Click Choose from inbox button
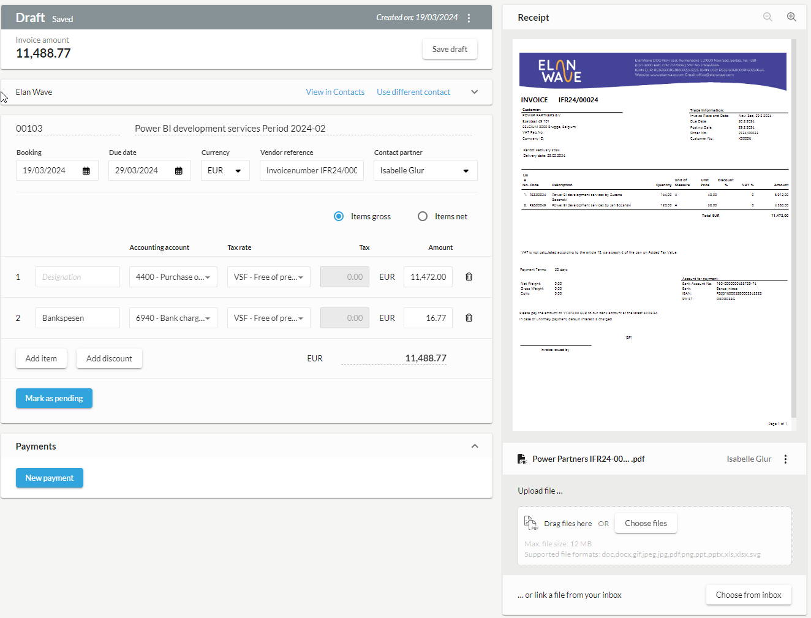Screen dimensions: 811x618 [749, 595]
